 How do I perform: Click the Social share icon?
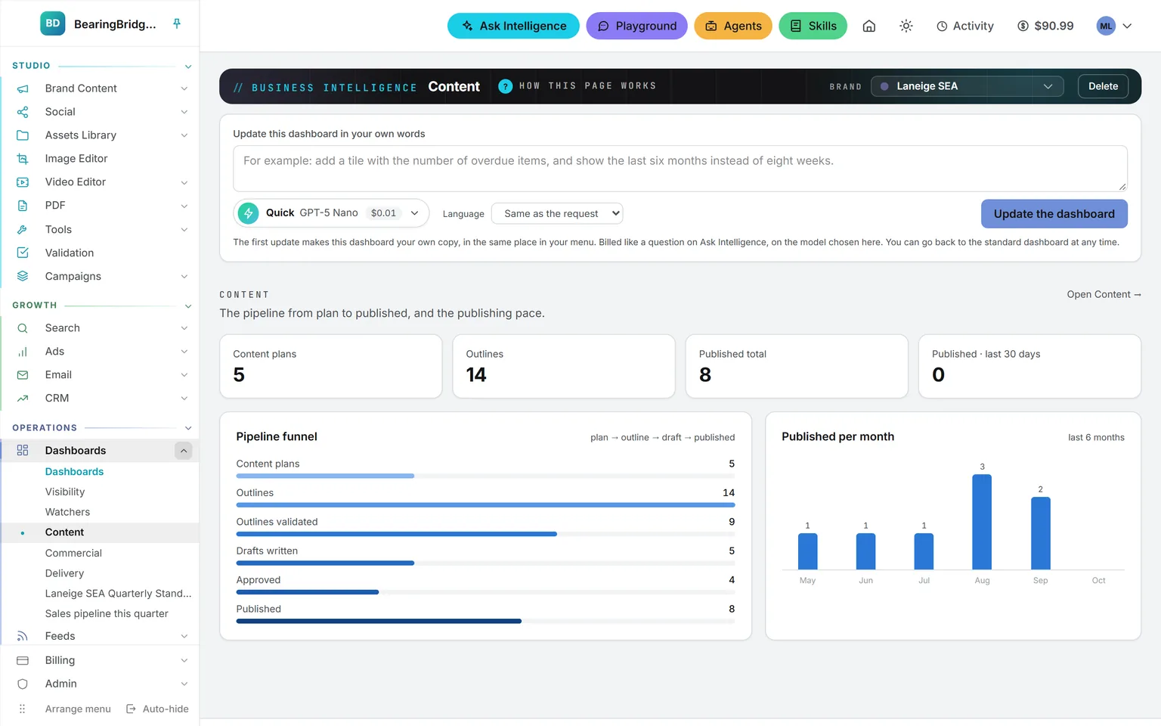23,112
